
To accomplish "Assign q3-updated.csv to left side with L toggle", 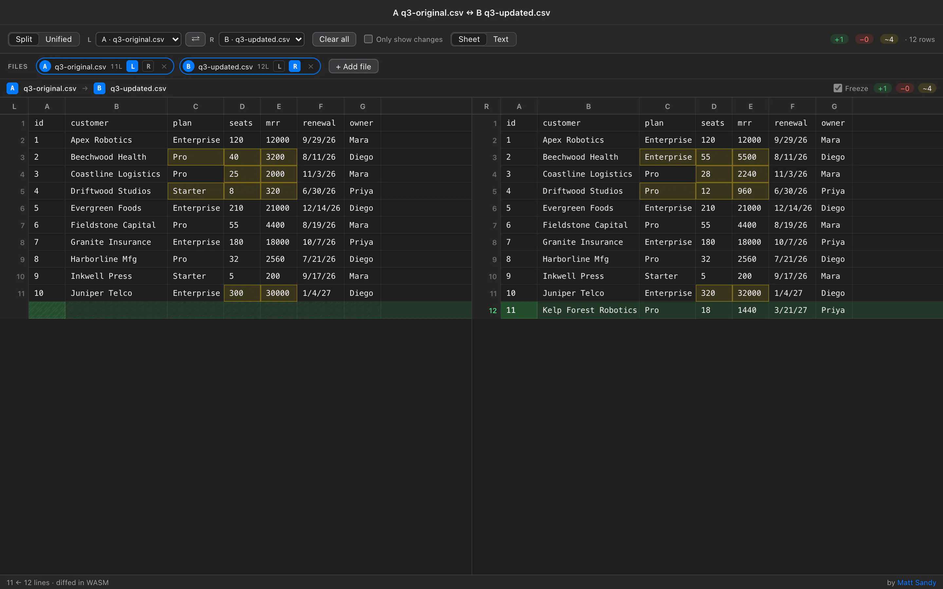I will [x=279, y=66].
